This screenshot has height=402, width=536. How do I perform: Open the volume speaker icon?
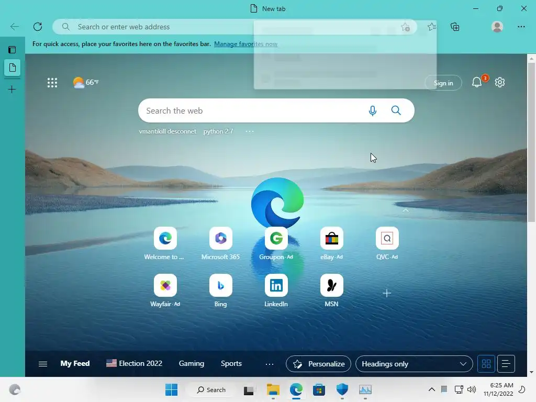tap(472, 389)
